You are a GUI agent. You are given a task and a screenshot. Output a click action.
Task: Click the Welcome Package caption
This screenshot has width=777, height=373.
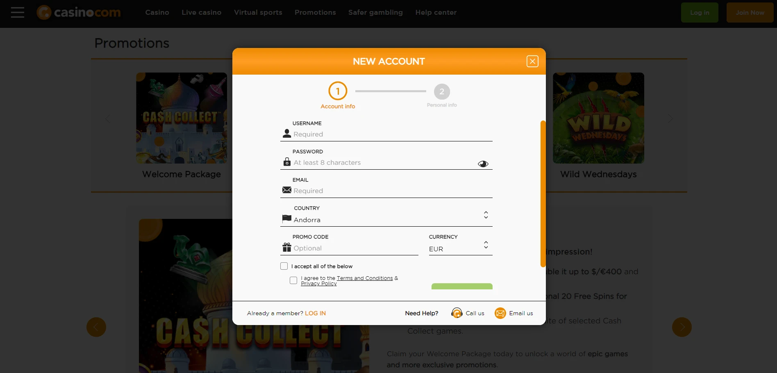(x=182, y=174)
